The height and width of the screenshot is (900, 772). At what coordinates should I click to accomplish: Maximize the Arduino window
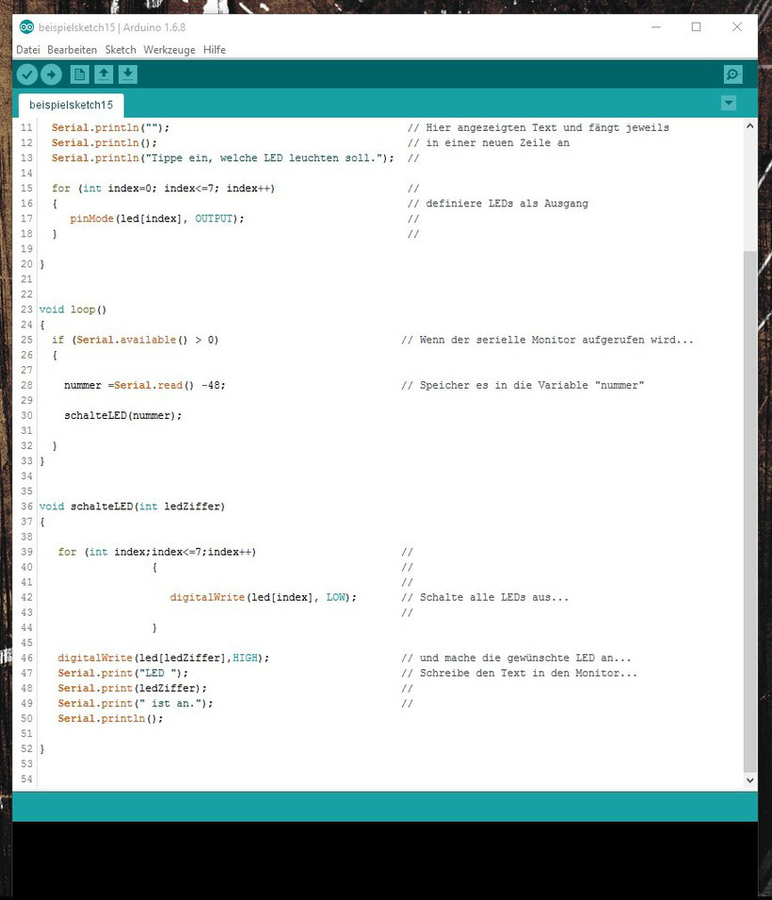coord(697,27)
